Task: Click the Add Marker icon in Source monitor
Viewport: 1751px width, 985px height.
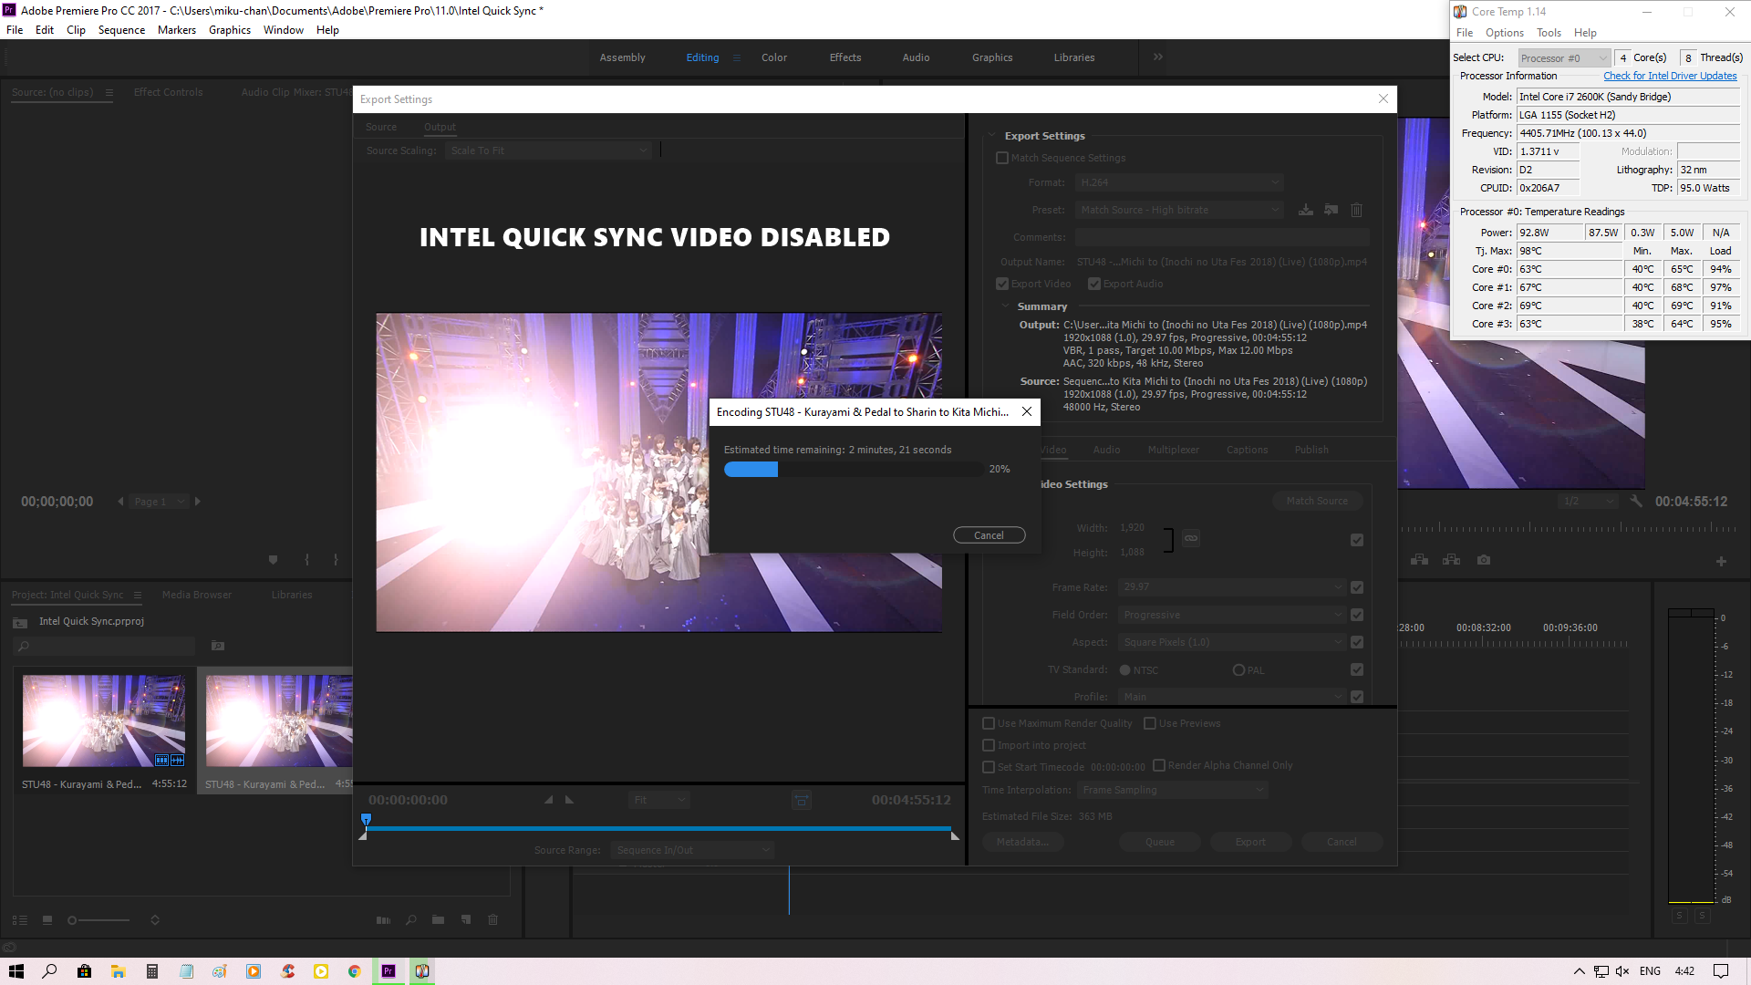Action: coord(273,560)
